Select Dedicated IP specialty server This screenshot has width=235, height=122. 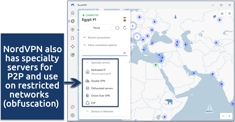[98, 70]
